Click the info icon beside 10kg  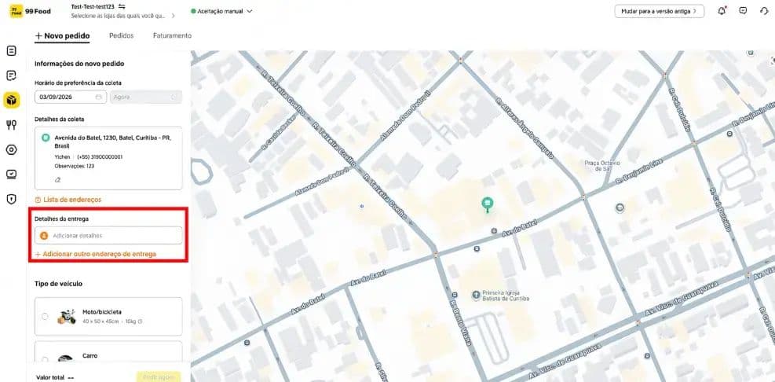point(140,321)
